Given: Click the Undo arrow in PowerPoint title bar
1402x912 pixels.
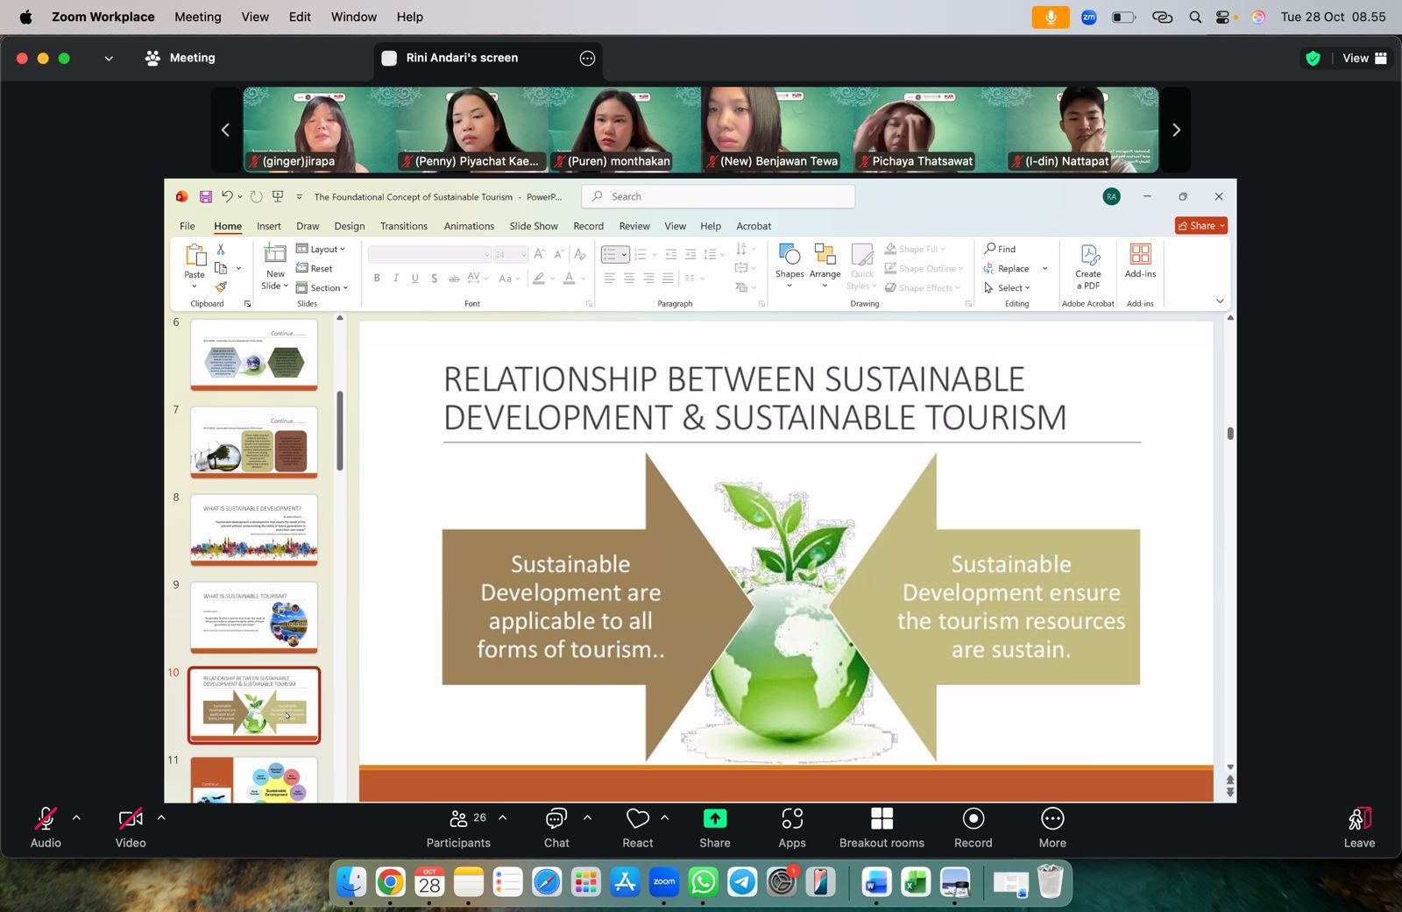Looking at the screenshot, I should tap(227, 196).
